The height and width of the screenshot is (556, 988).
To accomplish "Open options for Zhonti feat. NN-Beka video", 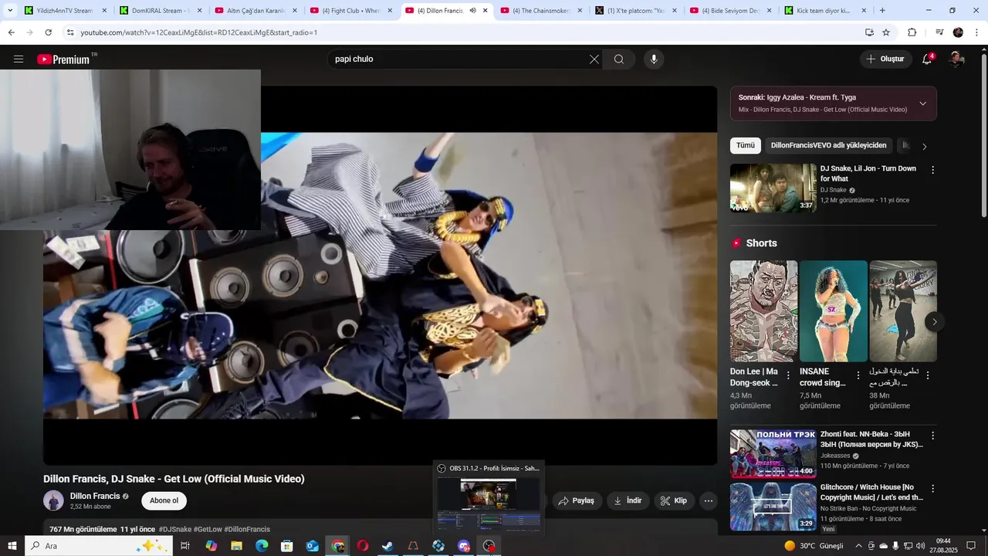I will tap(932, 436).
